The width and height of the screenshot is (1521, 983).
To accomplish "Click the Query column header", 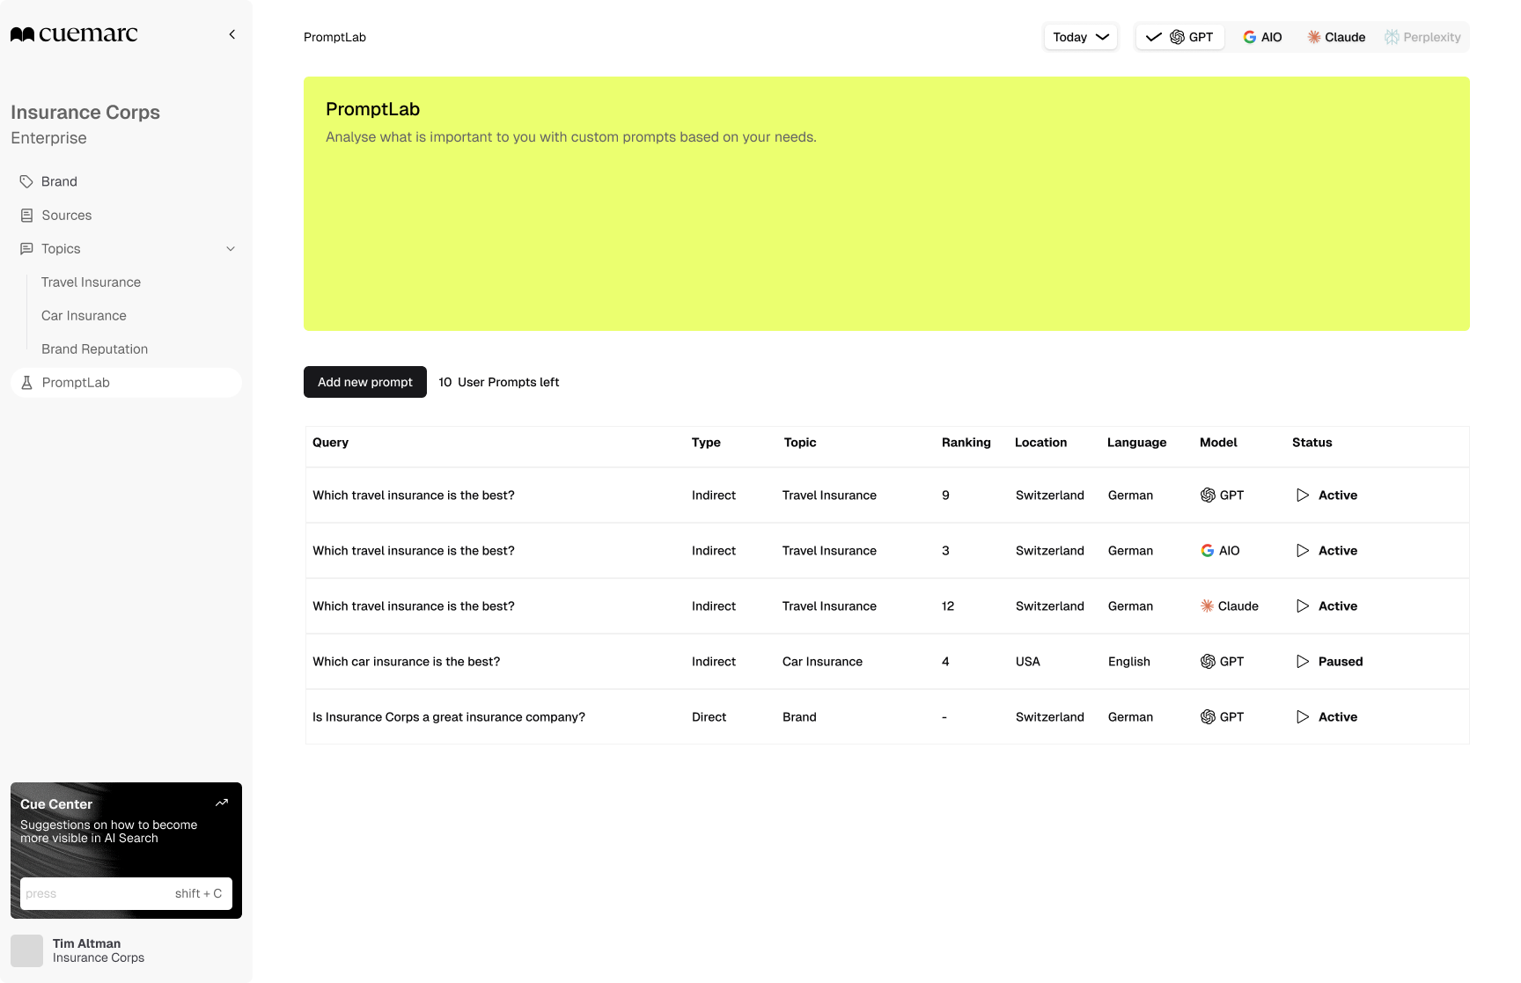I will pyautogui.click(x=330, y=442).
